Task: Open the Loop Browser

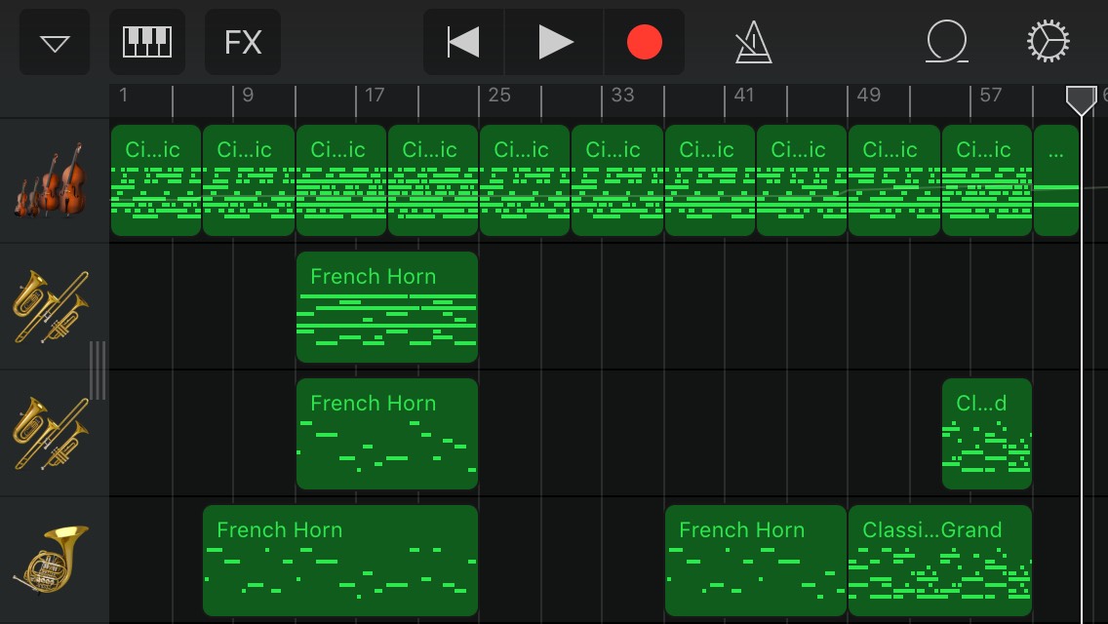Action: pyautogui.click(x=946, y=41)
